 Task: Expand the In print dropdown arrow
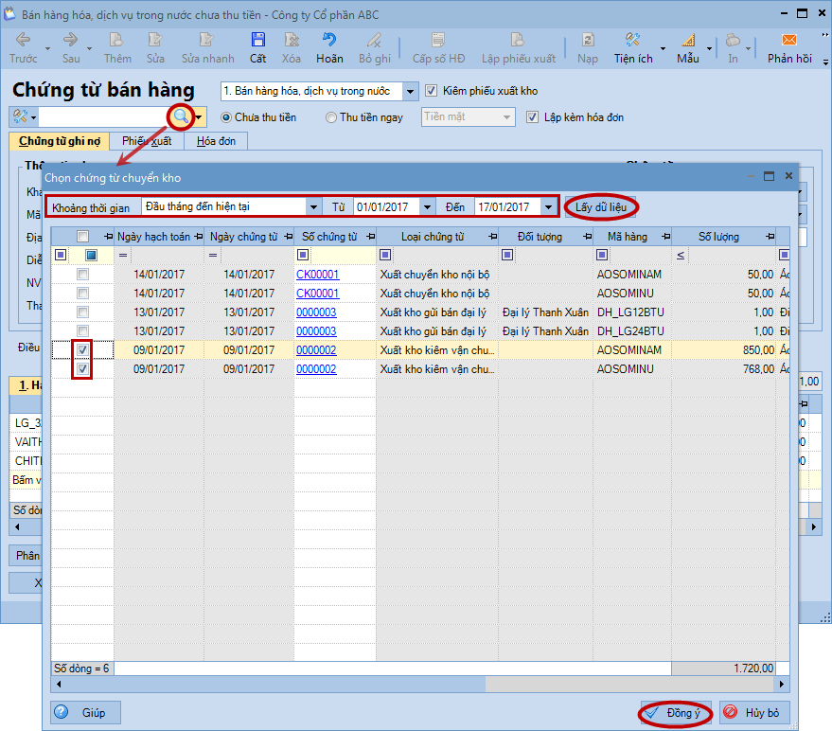pyautogui.click(x=748, y=48)
